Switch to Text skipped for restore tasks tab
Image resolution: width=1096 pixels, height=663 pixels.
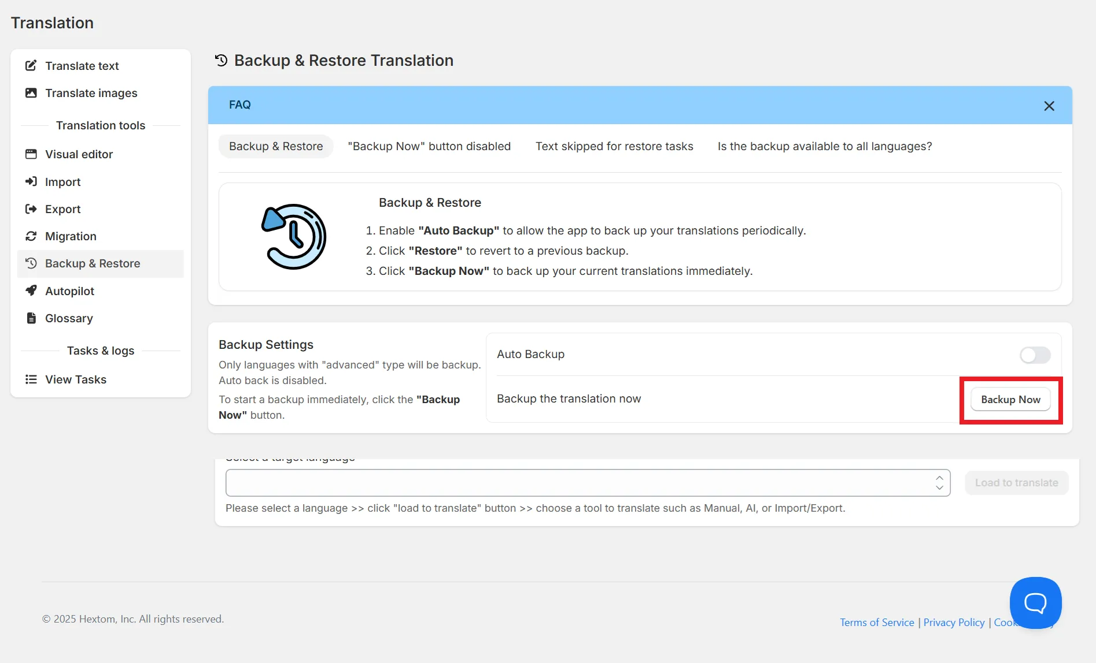614,146
